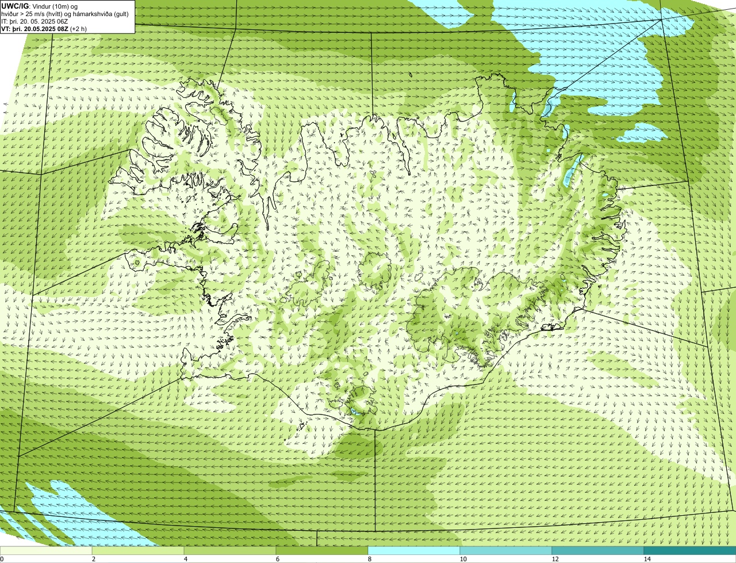Click the 10–12 m/s turquoise legend swatch
Viewport: 736px width, 563px height.
pyautogui.click(x=506, y=550)
